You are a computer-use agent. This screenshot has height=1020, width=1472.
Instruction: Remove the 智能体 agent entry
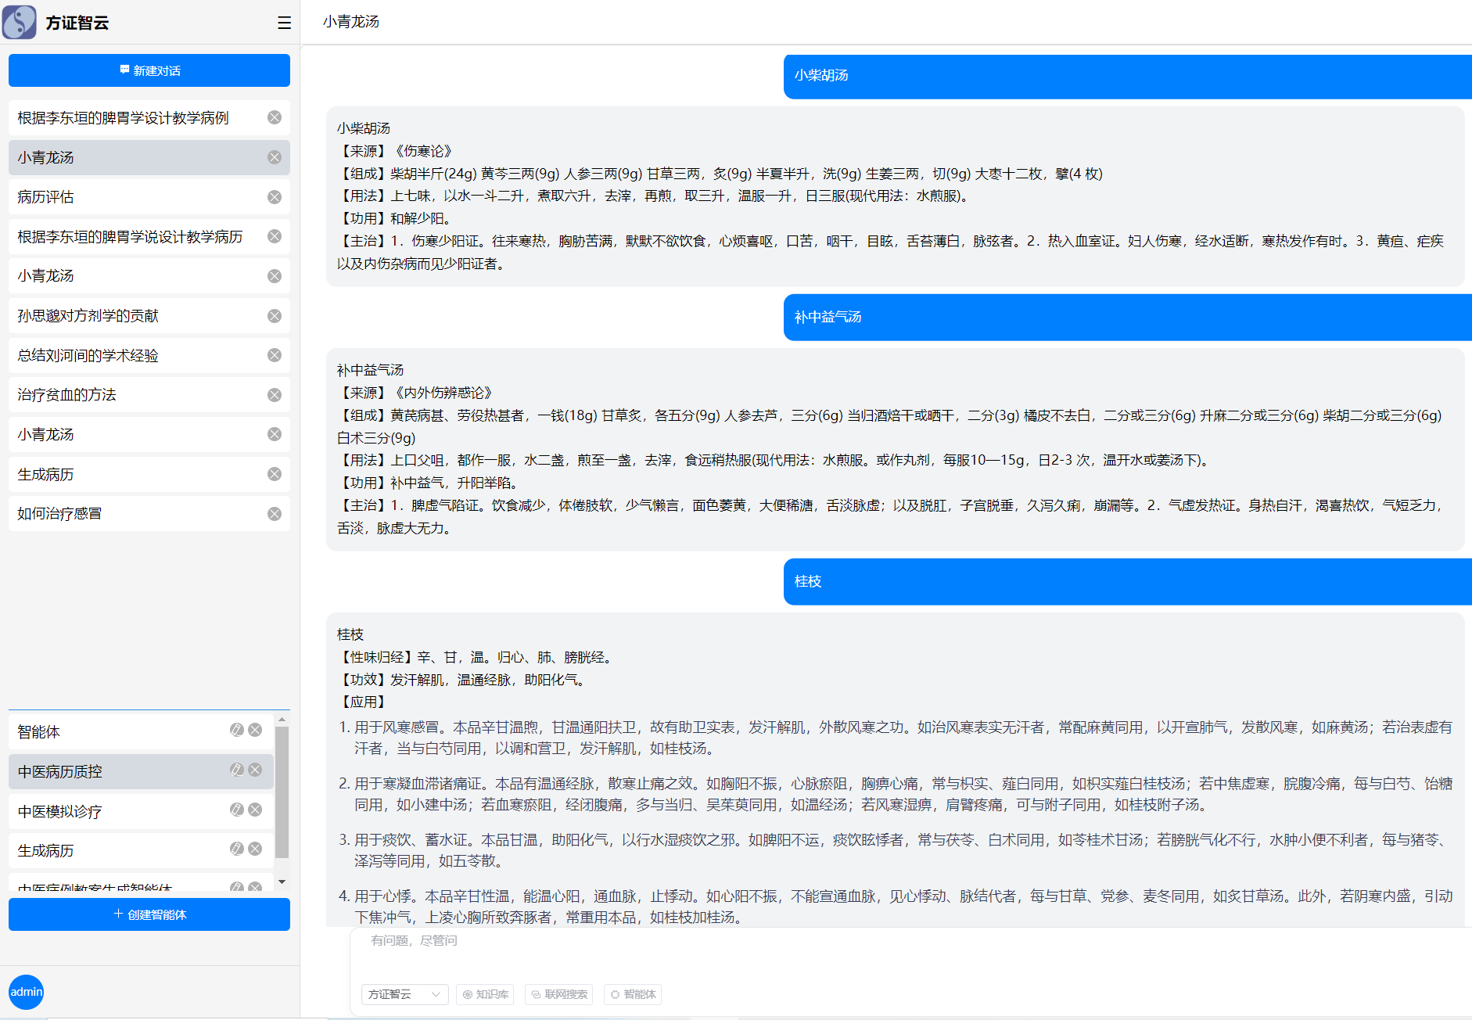click(x=255, y=730)
